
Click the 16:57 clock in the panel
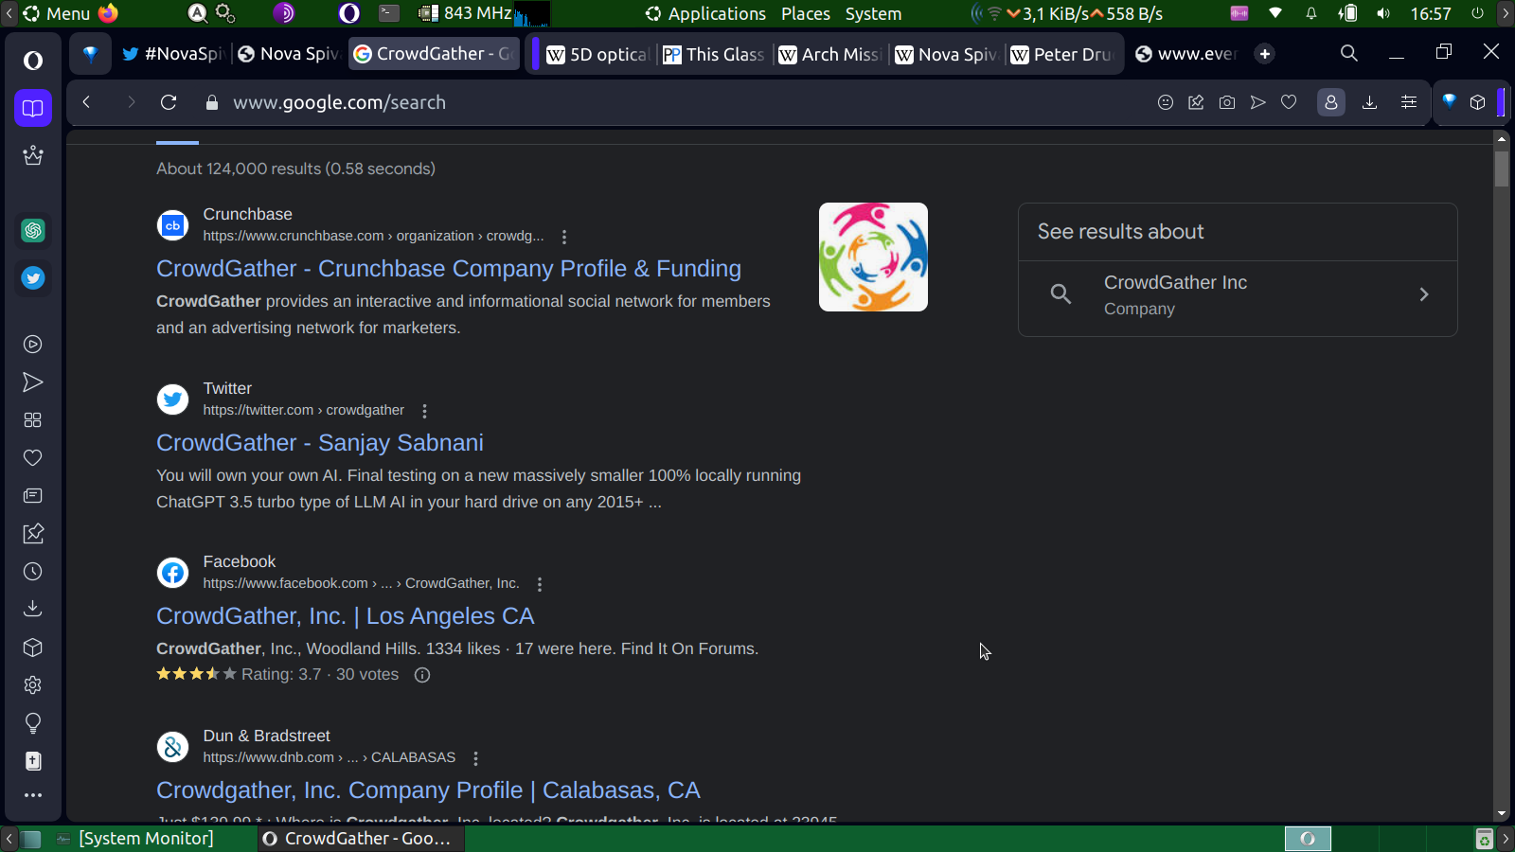pyautogui.click(x=1431, y=13)
